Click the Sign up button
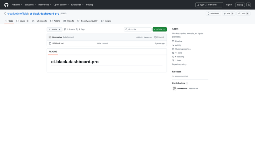The width and height of the screenshot is (255, 143). pos(240,5)
